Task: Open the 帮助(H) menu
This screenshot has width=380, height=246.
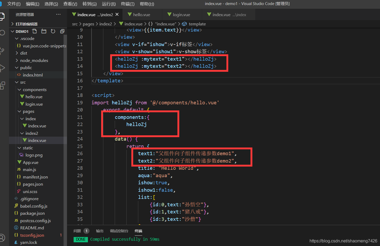Action: (x=147, y=4)
